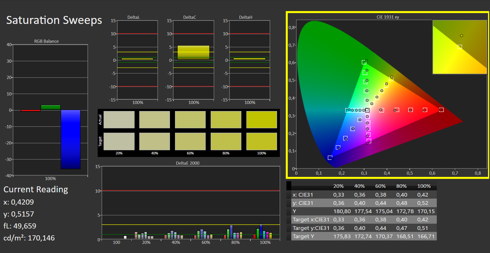Viewport: 490px width, 253px height.
Task: Click the "DeltaH" chart title
Action: click(x=246, y=17)
